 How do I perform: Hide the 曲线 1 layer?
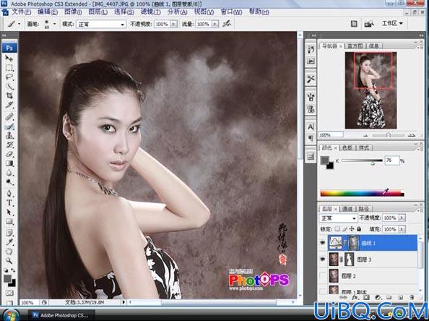[323, 243]
